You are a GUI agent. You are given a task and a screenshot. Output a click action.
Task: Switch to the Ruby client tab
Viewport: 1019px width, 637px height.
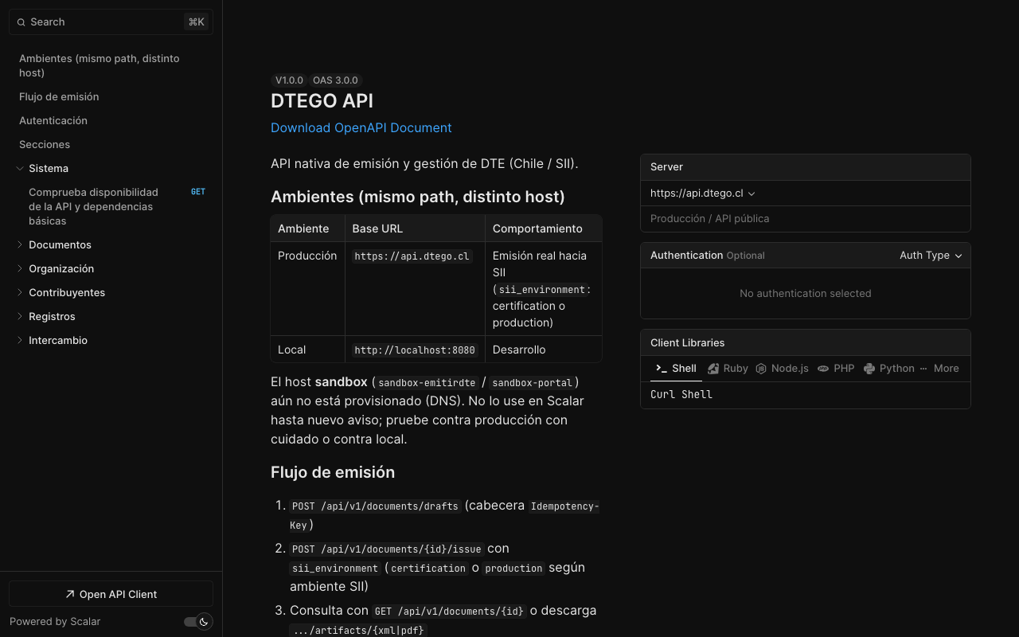pyautogui.click(x=728, y=369)
